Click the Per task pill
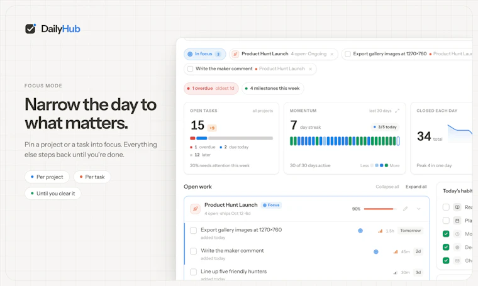 (92, 177)
